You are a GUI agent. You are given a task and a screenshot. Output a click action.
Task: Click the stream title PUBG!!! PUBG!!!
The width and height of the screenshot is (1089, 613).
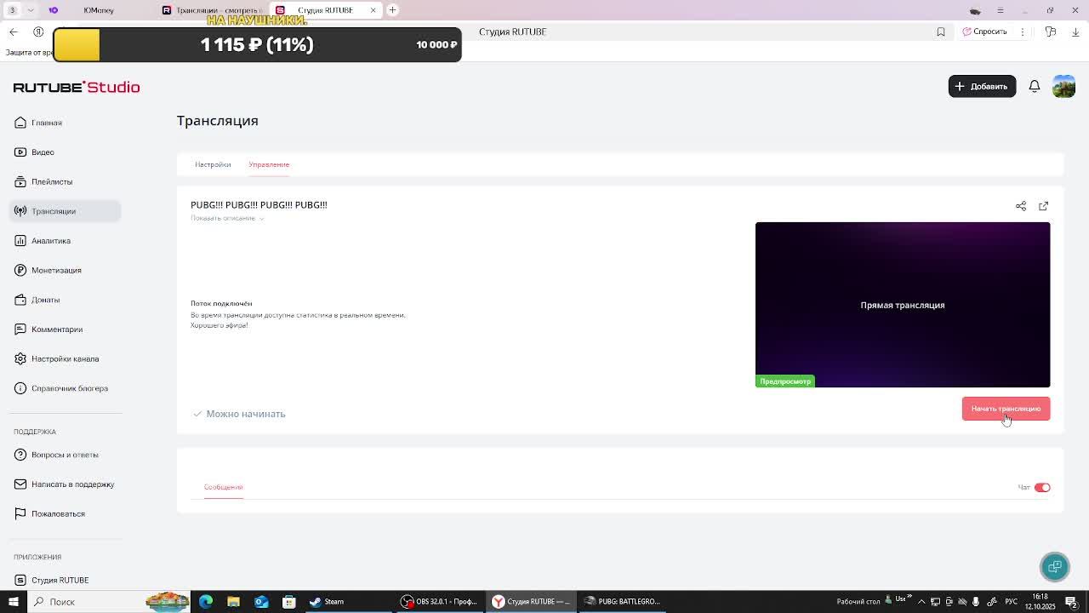(259, 205)
